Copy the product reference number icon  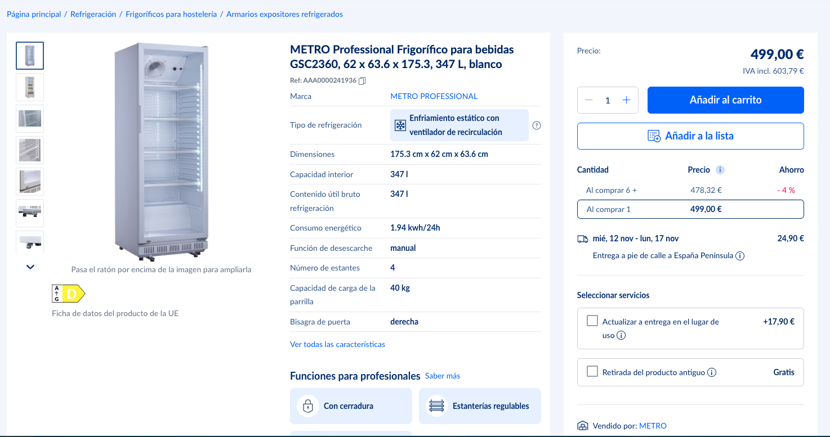[362, 80]
